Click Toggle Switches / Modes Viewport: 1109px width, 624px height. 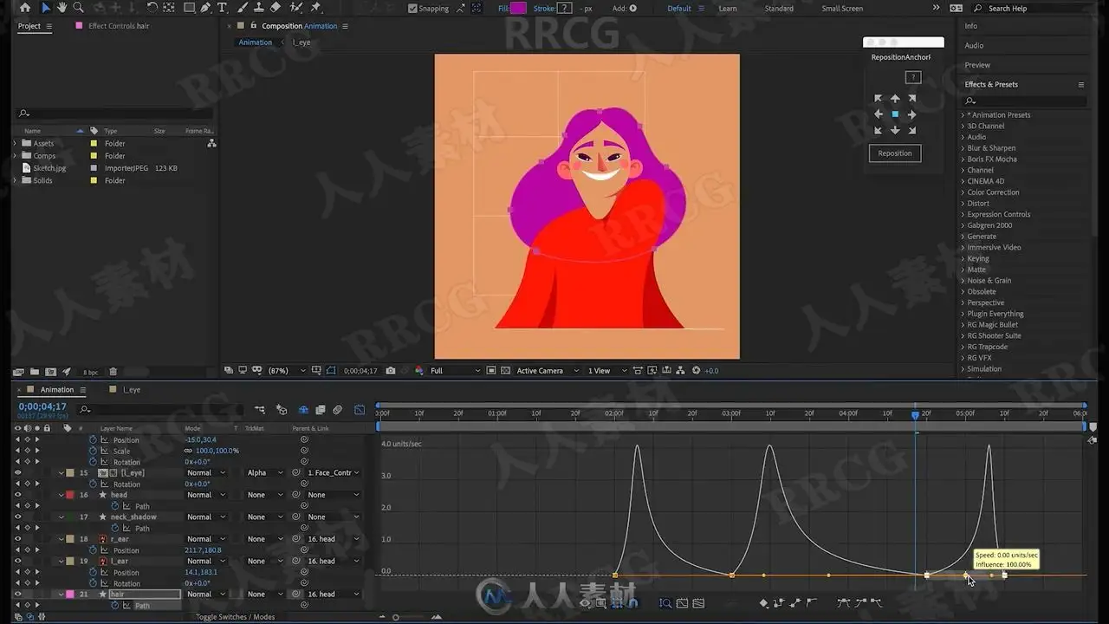click(236, 617)
